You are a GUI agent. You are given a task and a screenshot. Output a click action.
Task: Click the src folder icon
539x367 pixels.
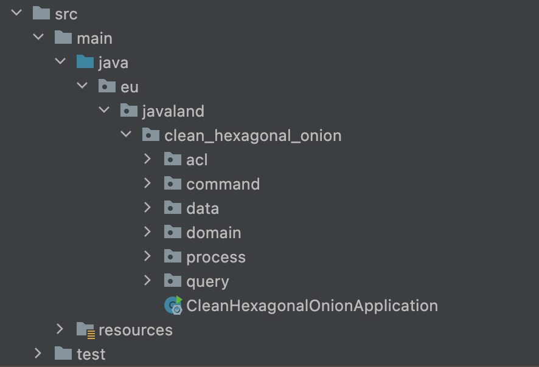pos(41,13)
